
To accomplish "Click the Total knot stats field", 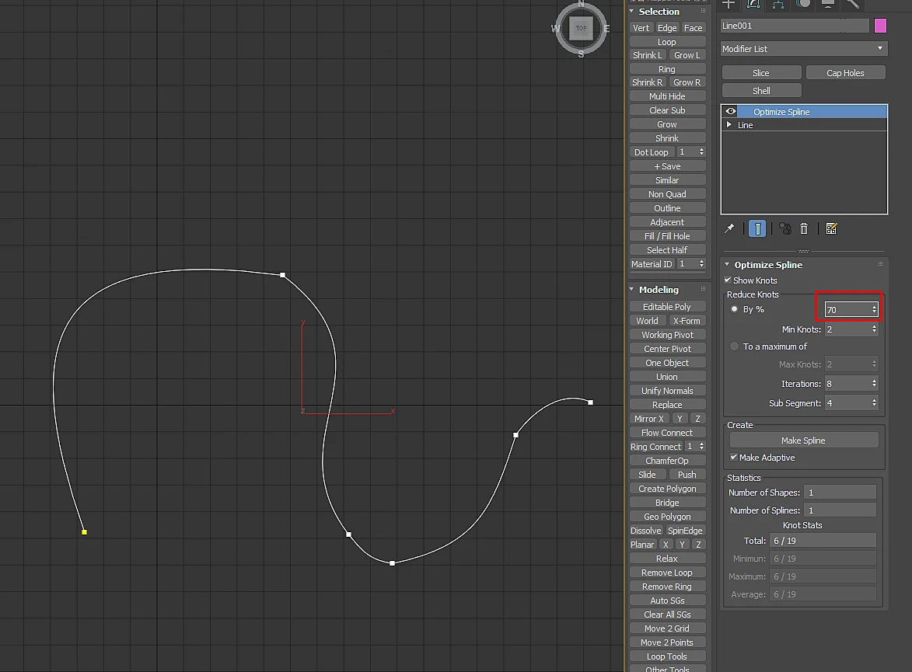I will point(823,541).
